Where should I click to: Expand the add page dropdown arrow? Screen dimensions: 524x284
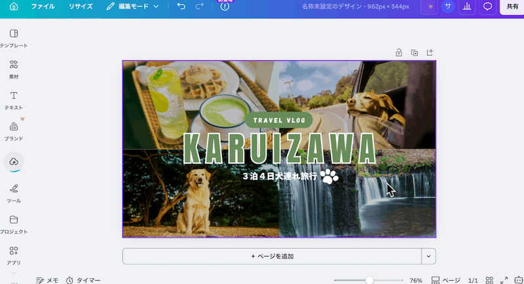pos(429,257)
